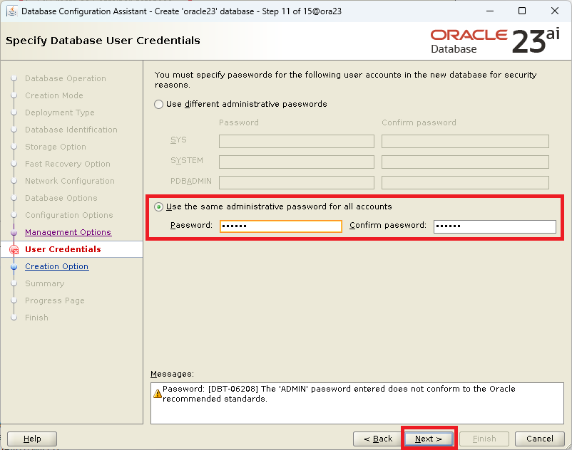This screenshot has width=572, height=450.
Task: Click the PDBADMIN confirm password field
Action: point(465,182)
